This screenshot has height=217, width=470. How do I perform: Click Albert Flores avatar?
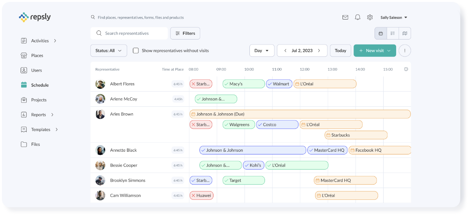[100, 84]
